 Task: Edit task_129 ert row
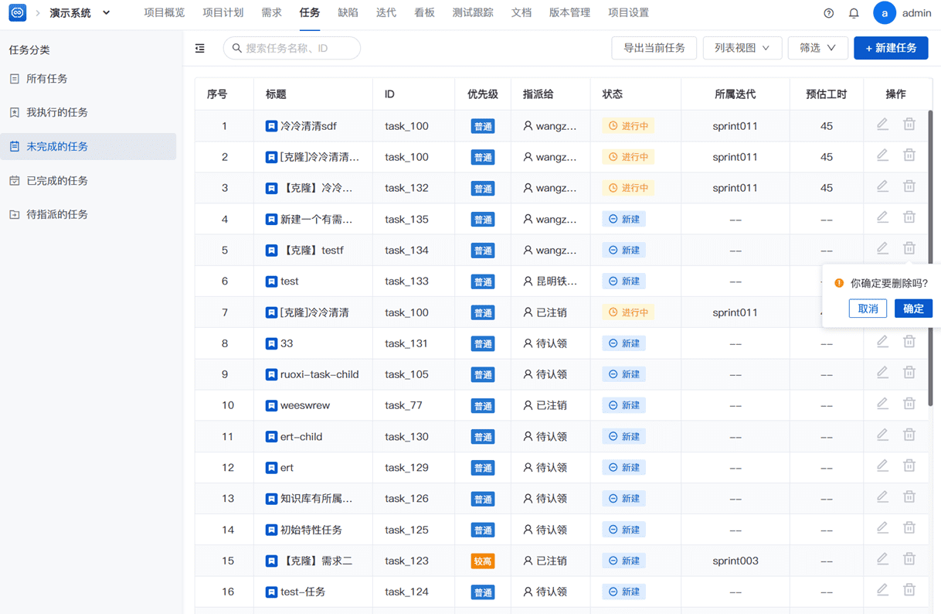(882, 466)
